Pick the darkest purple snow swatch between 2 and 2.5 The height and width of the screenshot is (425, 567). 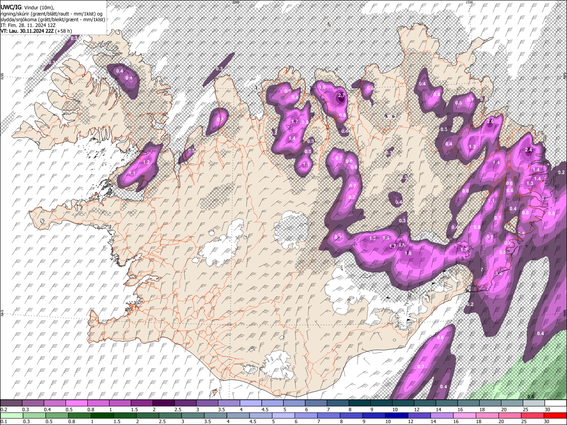[x=164, y=403]
